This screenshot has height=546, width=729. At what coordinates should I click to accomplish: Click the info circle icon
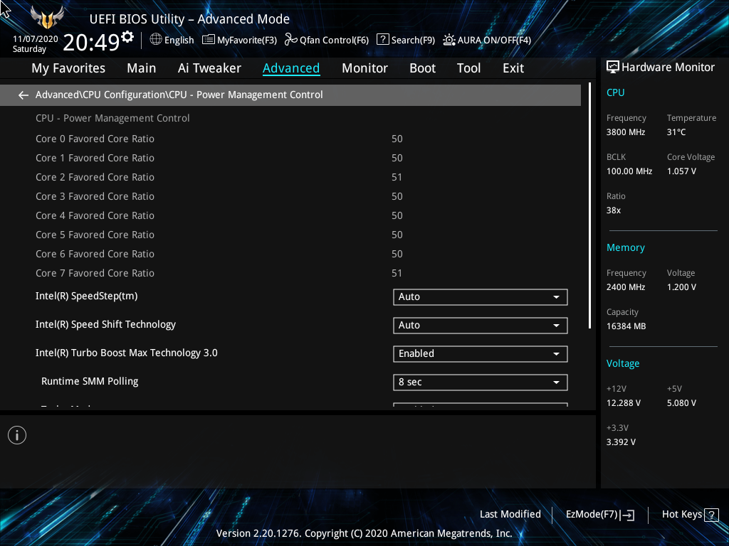pos(17,435)
